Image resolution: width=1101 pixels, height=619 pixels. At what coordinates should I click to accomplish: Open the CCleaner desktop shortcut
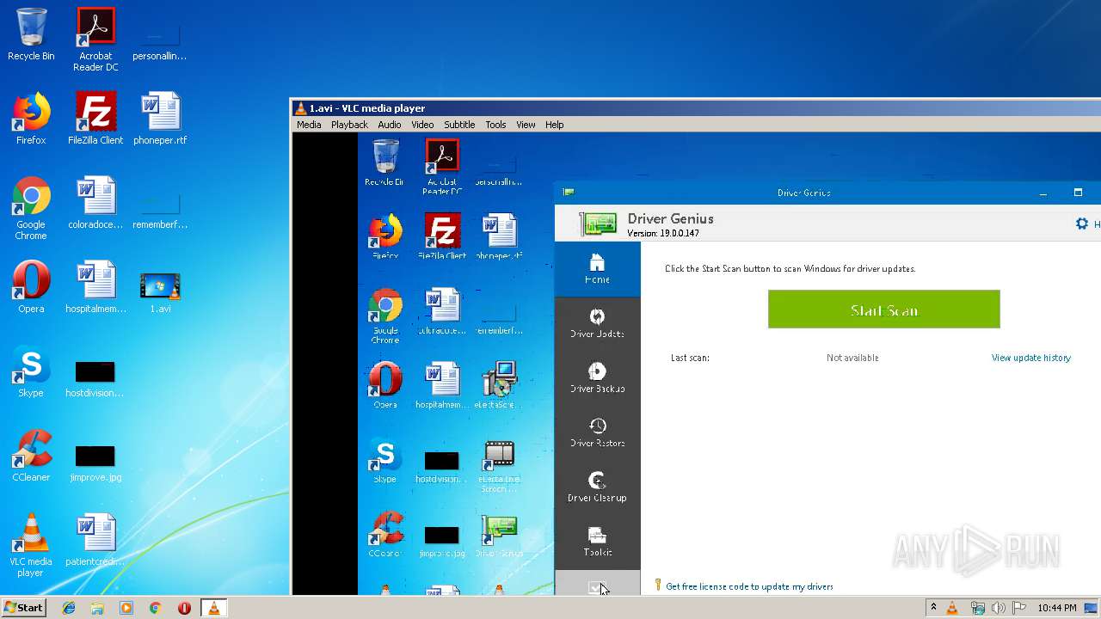click(31, 456)
